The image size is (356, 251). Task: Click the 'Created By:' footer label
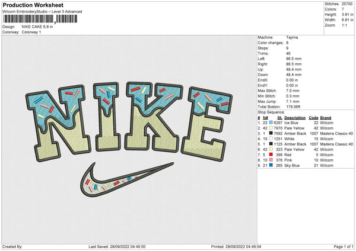[x=12, y=246]
